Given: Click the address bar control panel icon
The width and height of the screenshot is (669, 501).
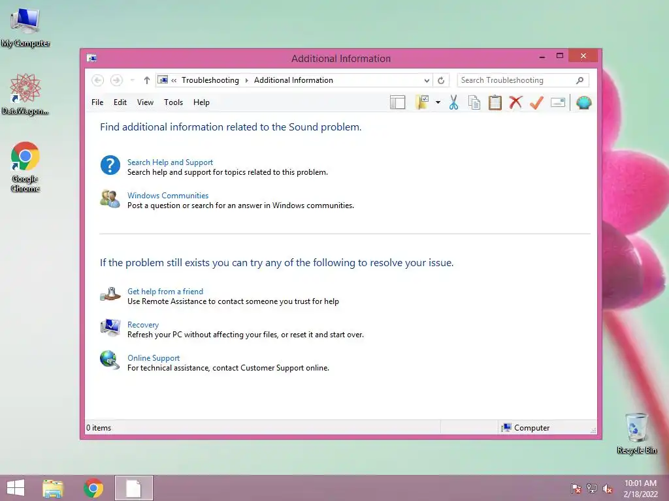Looking at the screenshot, I should (163, 80).
